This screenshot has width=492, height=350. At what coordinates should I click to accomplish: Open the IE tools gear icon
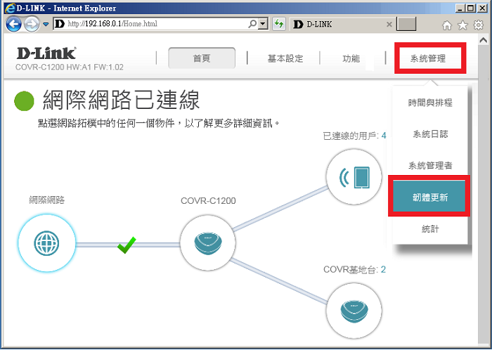478,25
